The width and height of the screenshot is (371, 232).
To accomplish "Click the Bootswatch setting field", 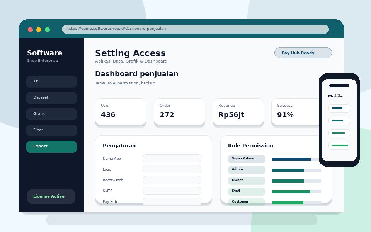I will [172, 180].
